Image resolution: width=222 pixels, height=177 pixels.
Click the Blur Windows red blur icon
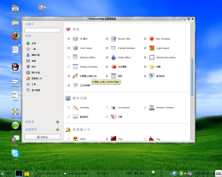pos(152,39)
